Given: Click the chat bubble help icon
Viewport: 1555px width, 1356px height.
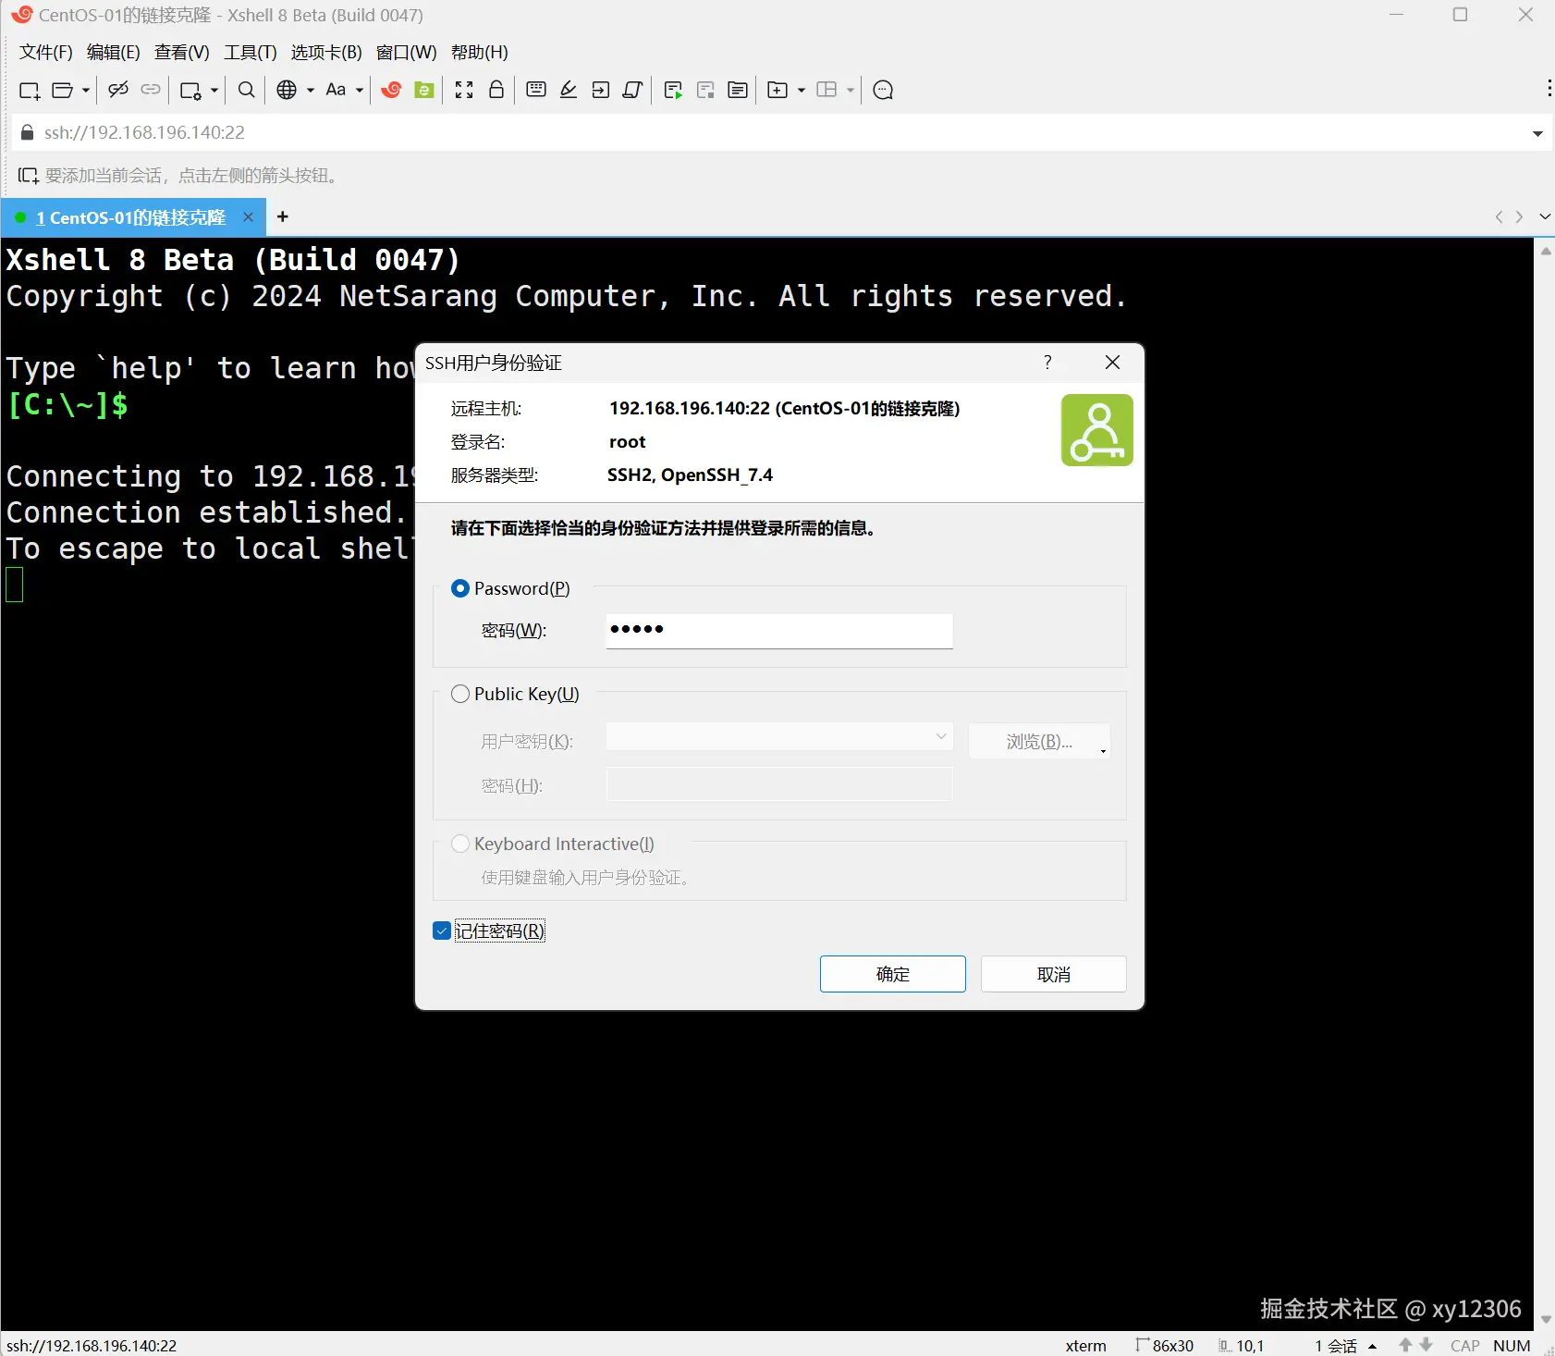Looking at the screenshot, I should pos(883,90).
